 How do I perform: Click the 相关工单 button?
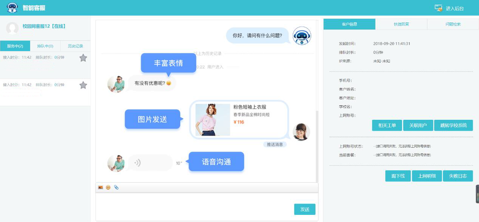(x=387, y=126)
